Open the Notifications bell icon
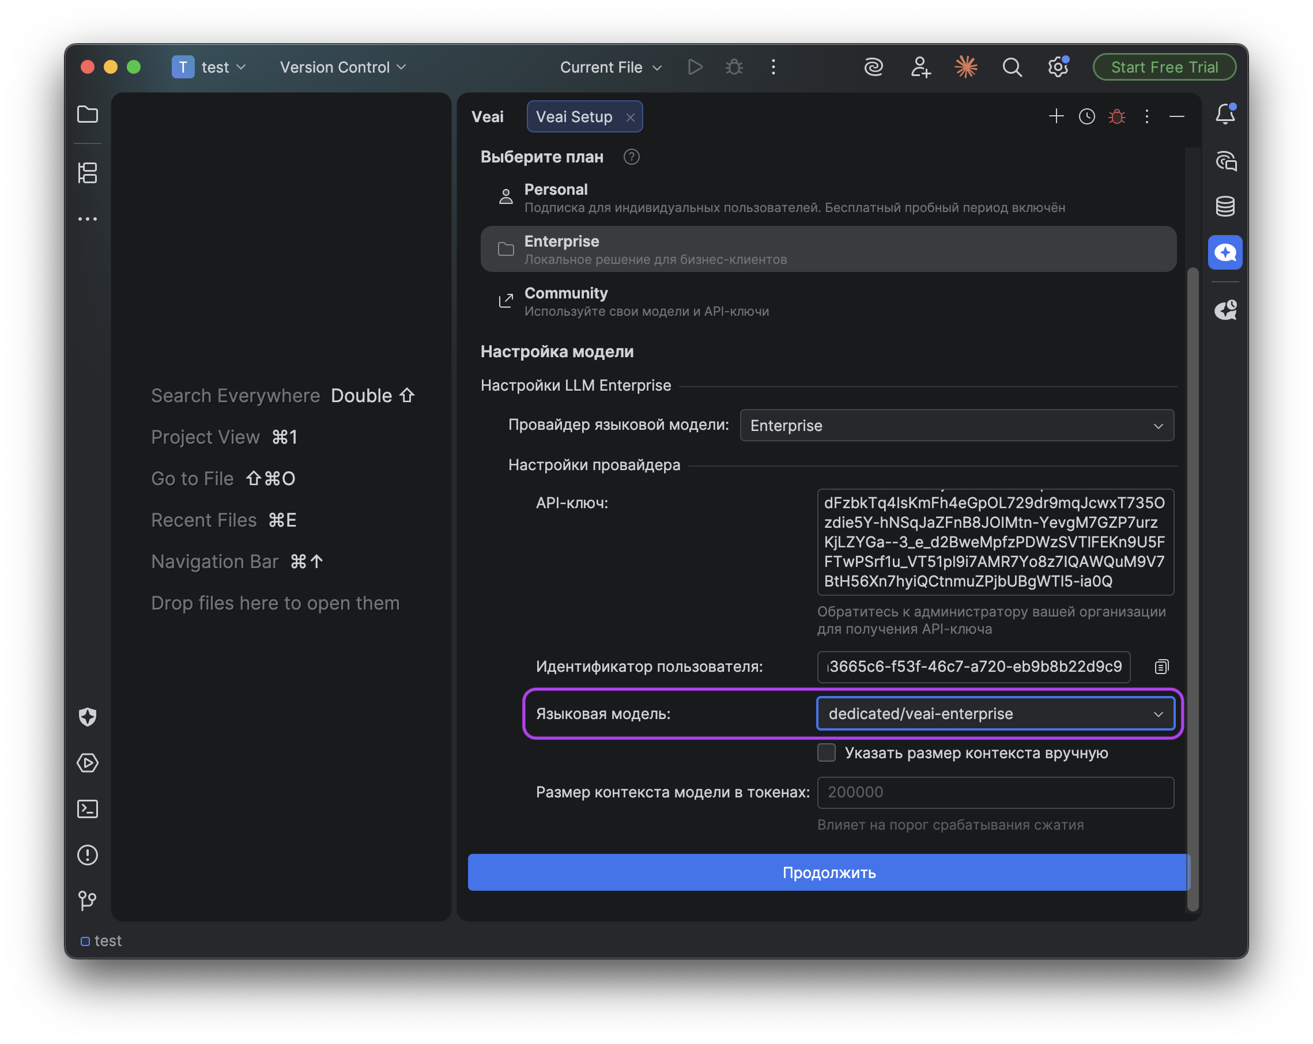Image resolution: width=1313 pixels, height=1044 pixels. click(1225, 114)
